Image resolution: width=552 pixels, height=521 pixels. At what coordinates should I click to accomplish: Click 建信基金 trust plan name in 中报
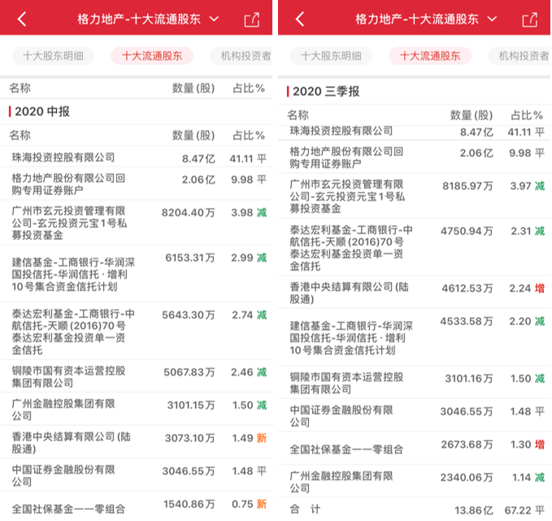[73, 274]
